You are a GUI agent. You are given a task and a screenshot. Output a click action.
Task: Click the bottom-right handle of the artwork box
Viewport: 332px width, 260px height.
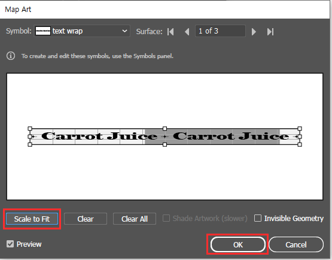[300, 144]
